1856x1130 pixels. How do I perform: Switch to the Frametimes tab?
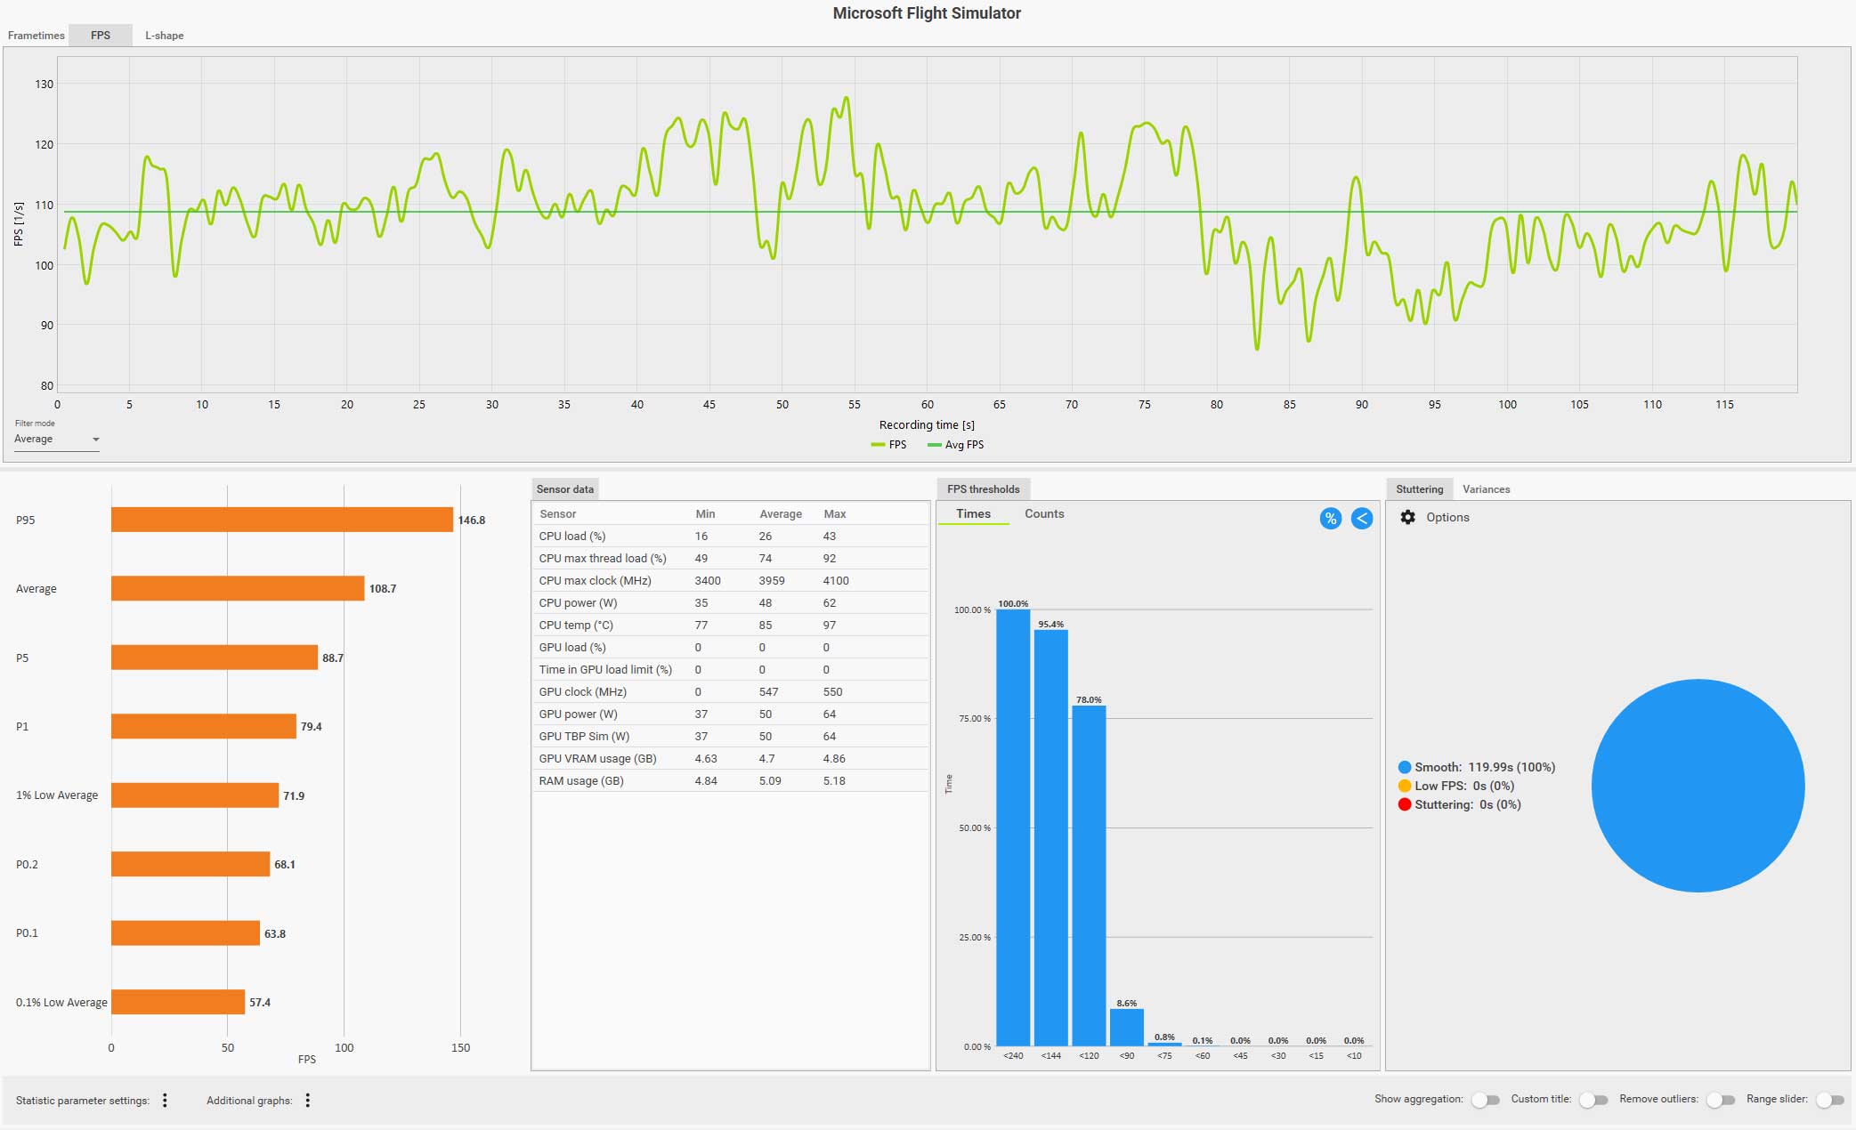click(36, 36)
